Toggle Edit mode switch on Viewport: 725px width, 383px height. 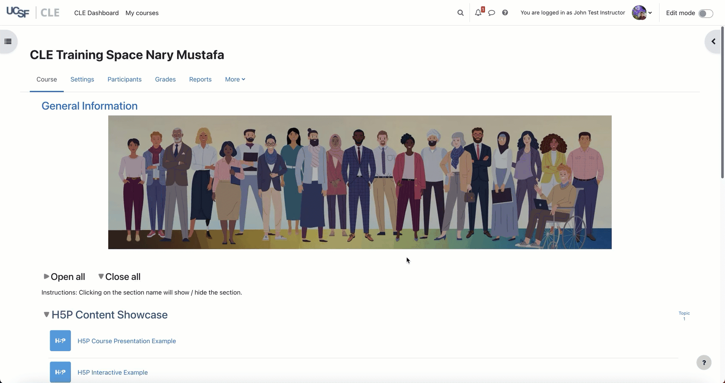[706, 13]
